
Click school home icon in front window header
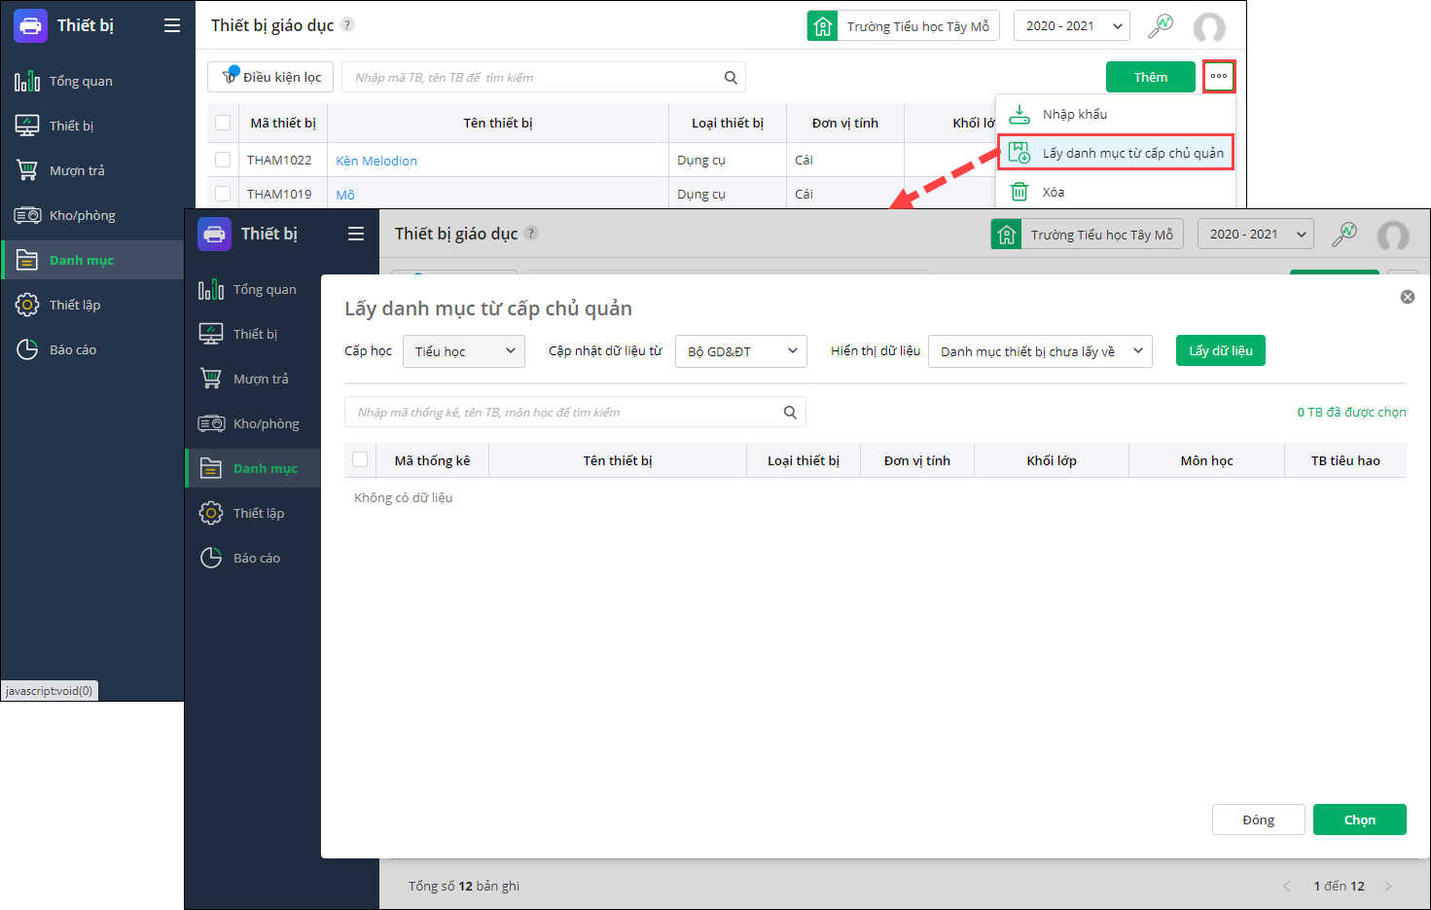pyautogui.click(x=1007, y=235)
